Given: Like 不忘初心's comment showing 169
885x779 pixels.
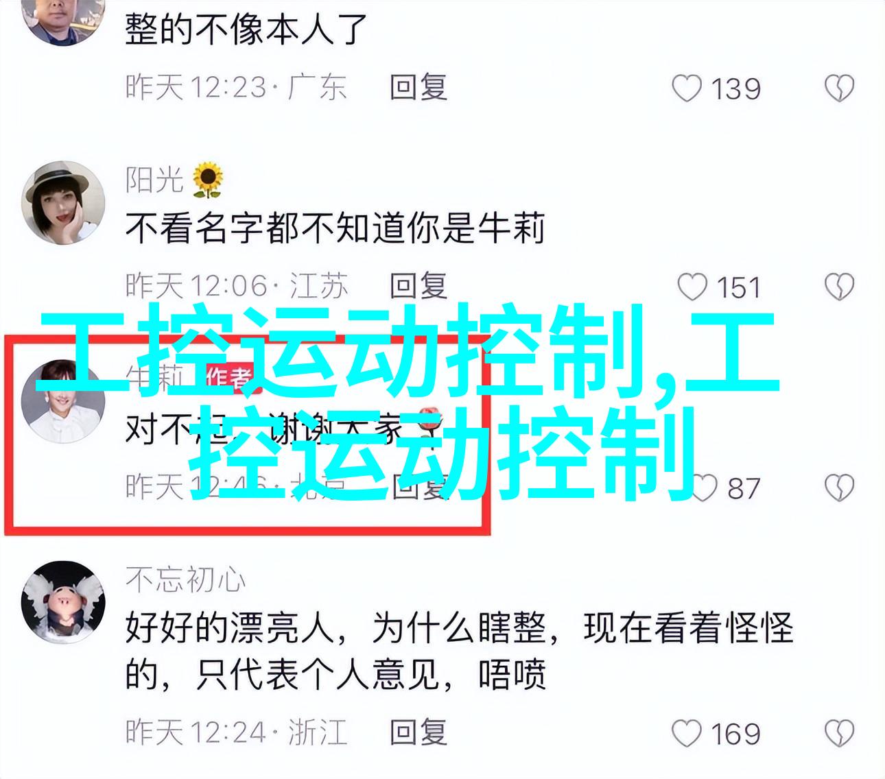Looking at the screenshot, I should [x=687, y=734].
